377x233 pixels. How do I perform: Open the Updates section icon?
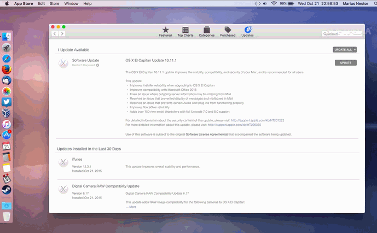[247, 32]
